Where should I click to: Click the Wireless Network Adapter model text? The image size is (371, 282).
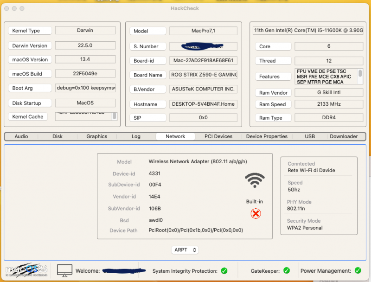(x=198, y=161)
